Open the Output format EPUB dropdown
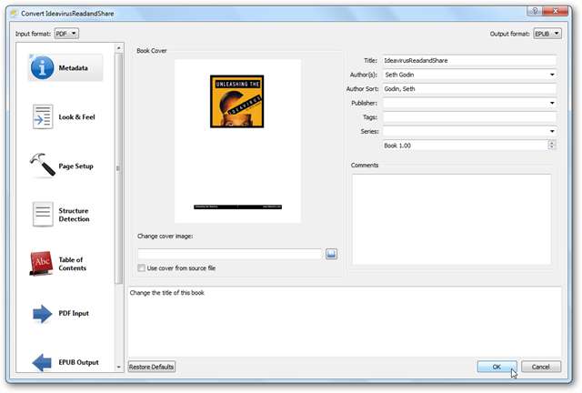 [x=547, y=34]
